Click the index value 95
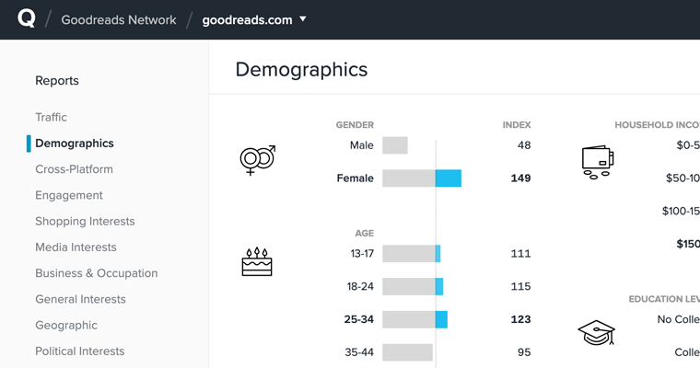The width and height of the screenshot is (700, 368). (x=524, y=352)
